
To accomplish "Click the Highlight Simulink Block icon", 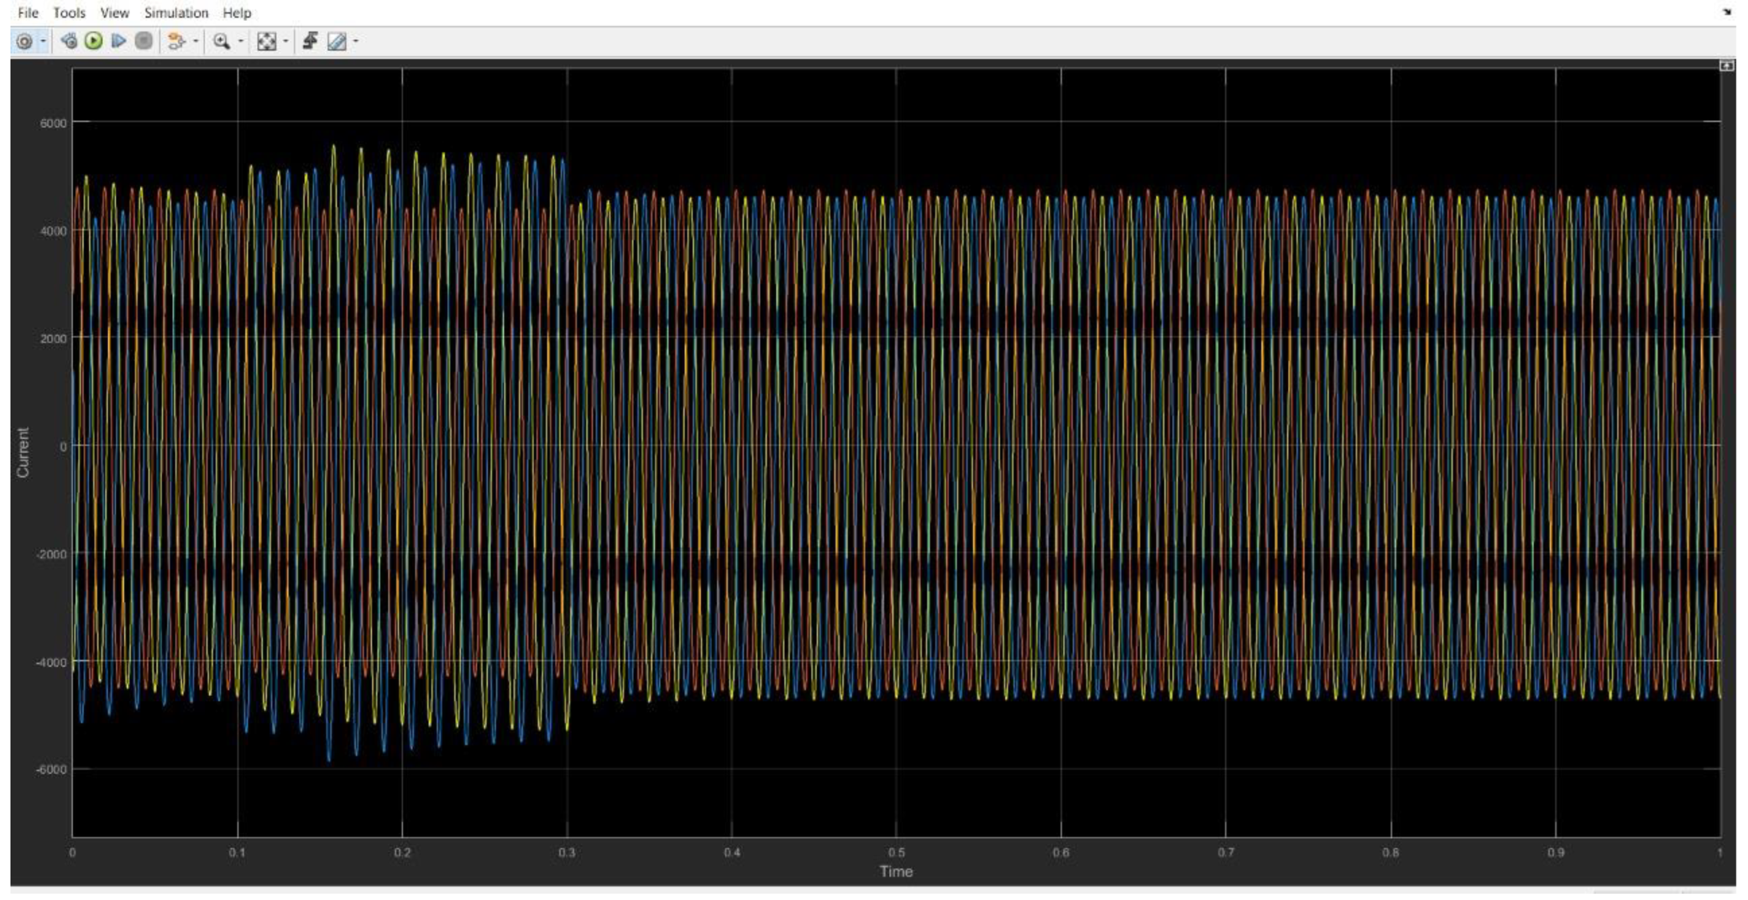I will click(x=176, y=41).
